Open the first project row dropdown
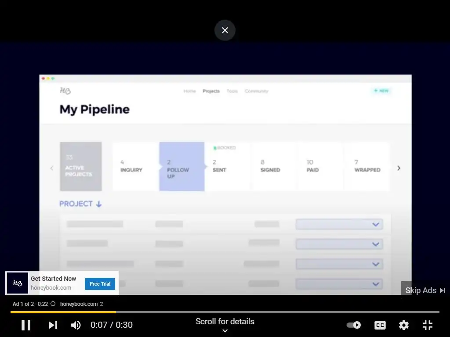The image size is (450, 337). 339,224
